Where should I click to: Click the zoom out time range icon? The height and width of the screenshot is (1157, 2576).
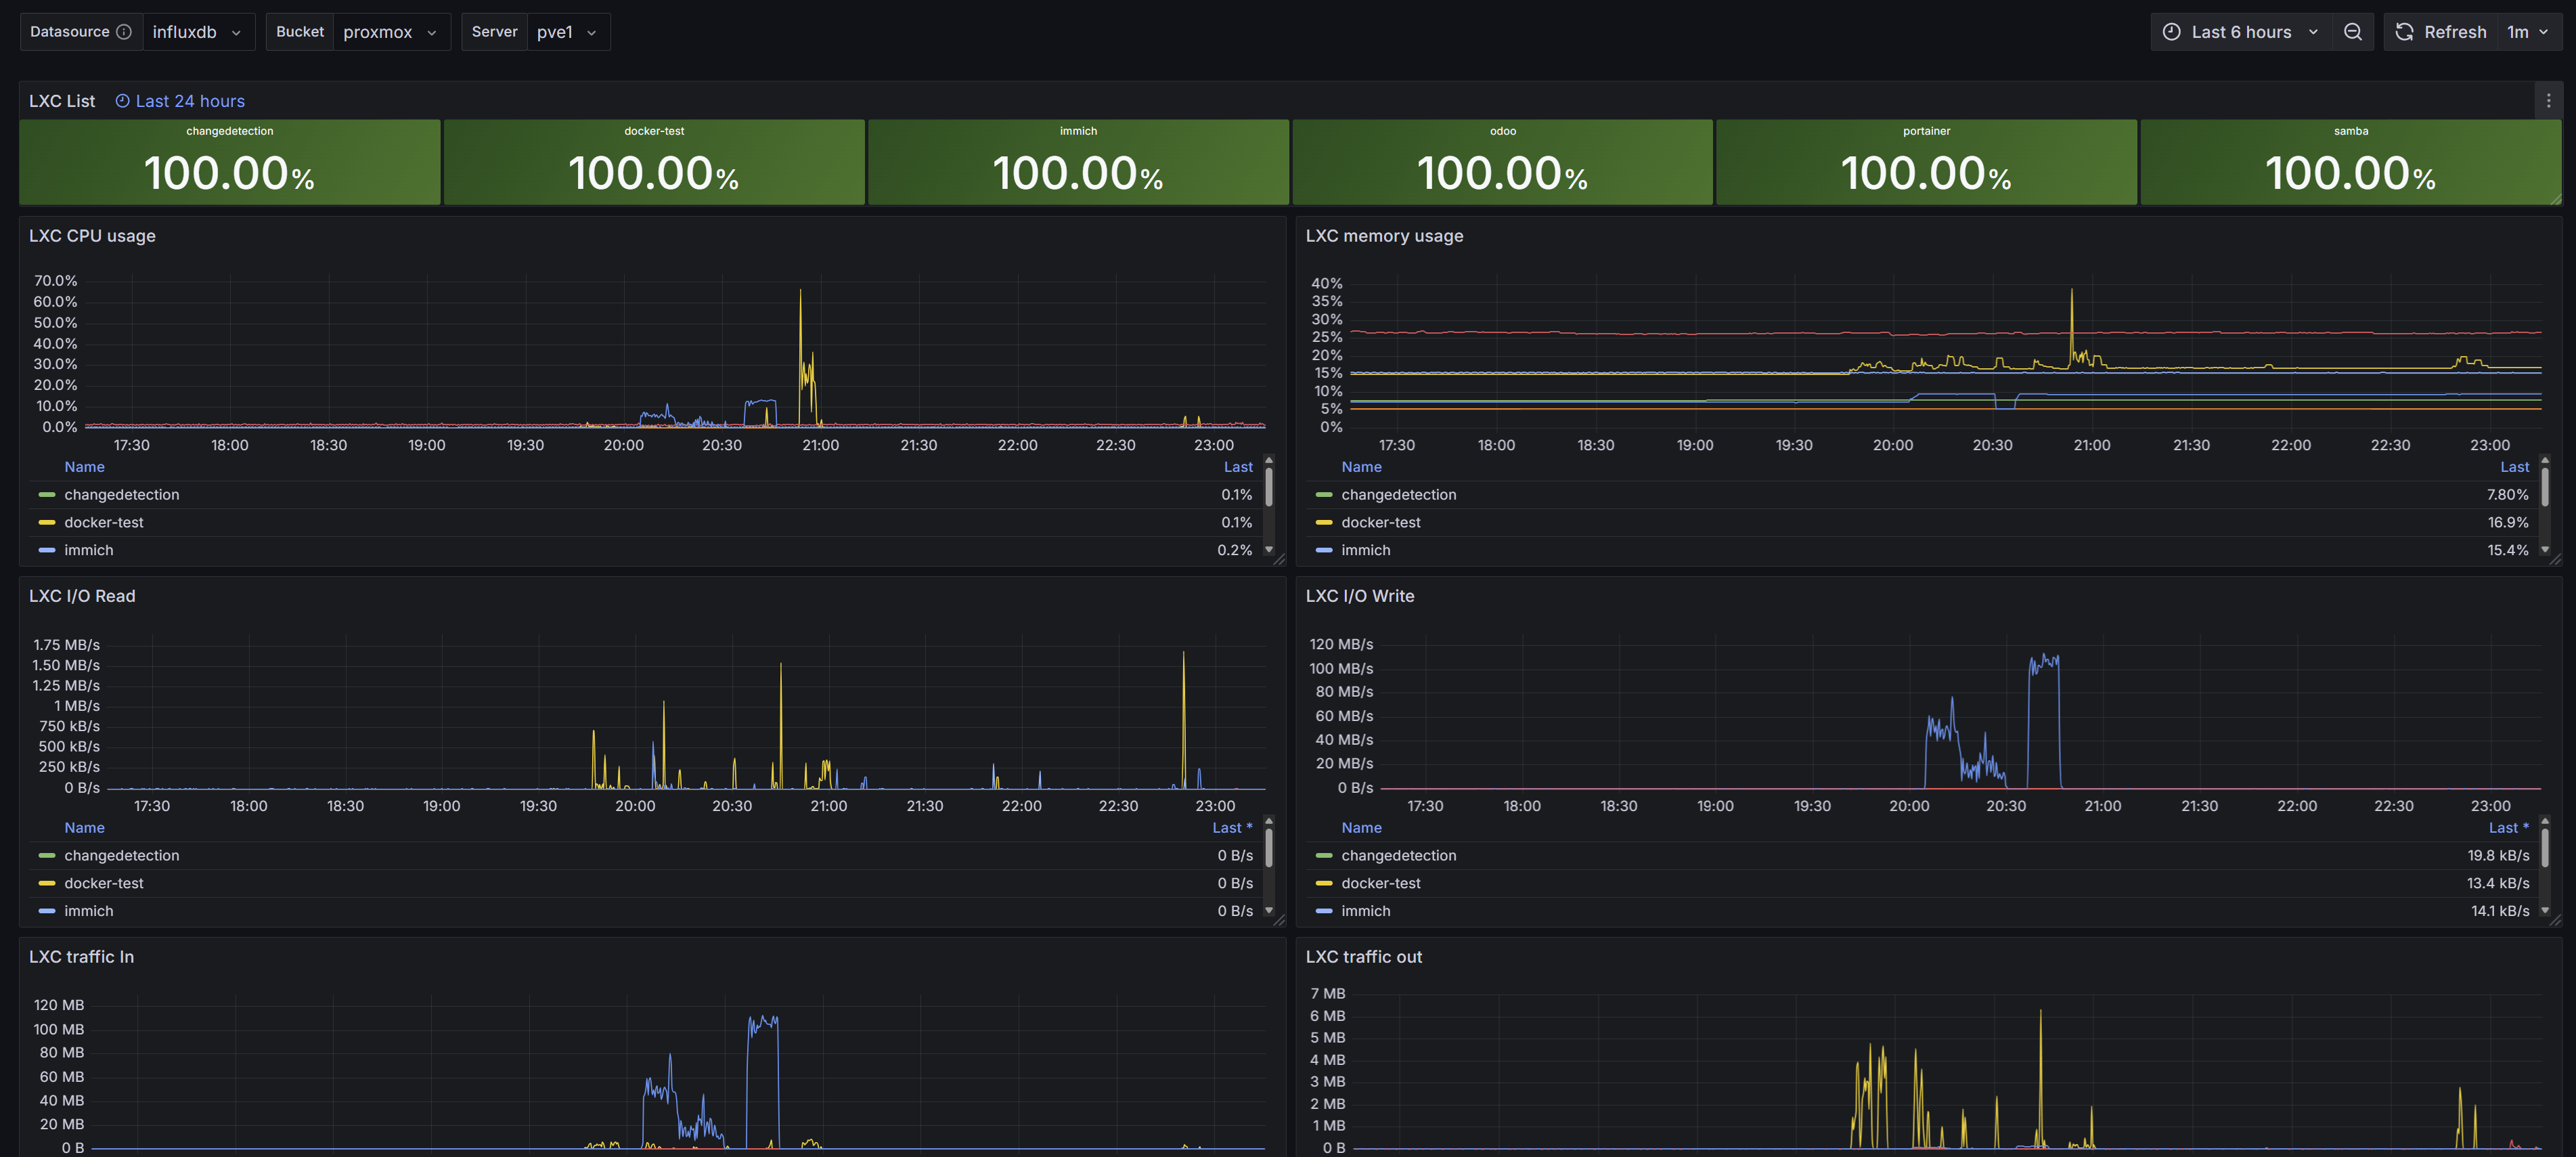tap(2352, 32)
